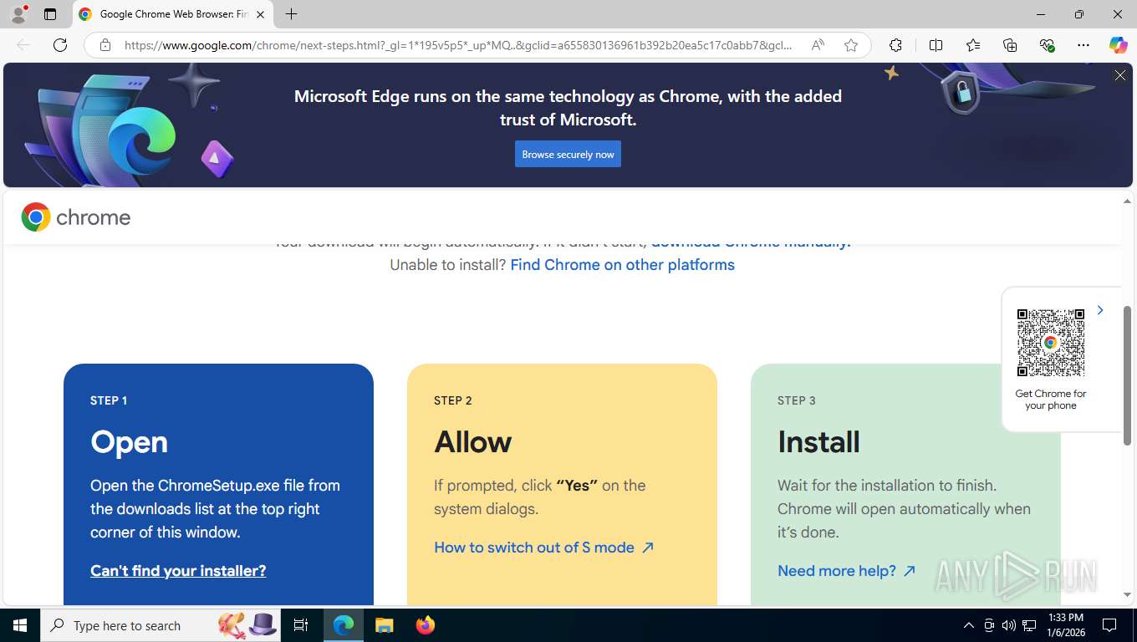Add this page to favorites star
Viewport: 1137px width, 642px height.
coord(851,45)
